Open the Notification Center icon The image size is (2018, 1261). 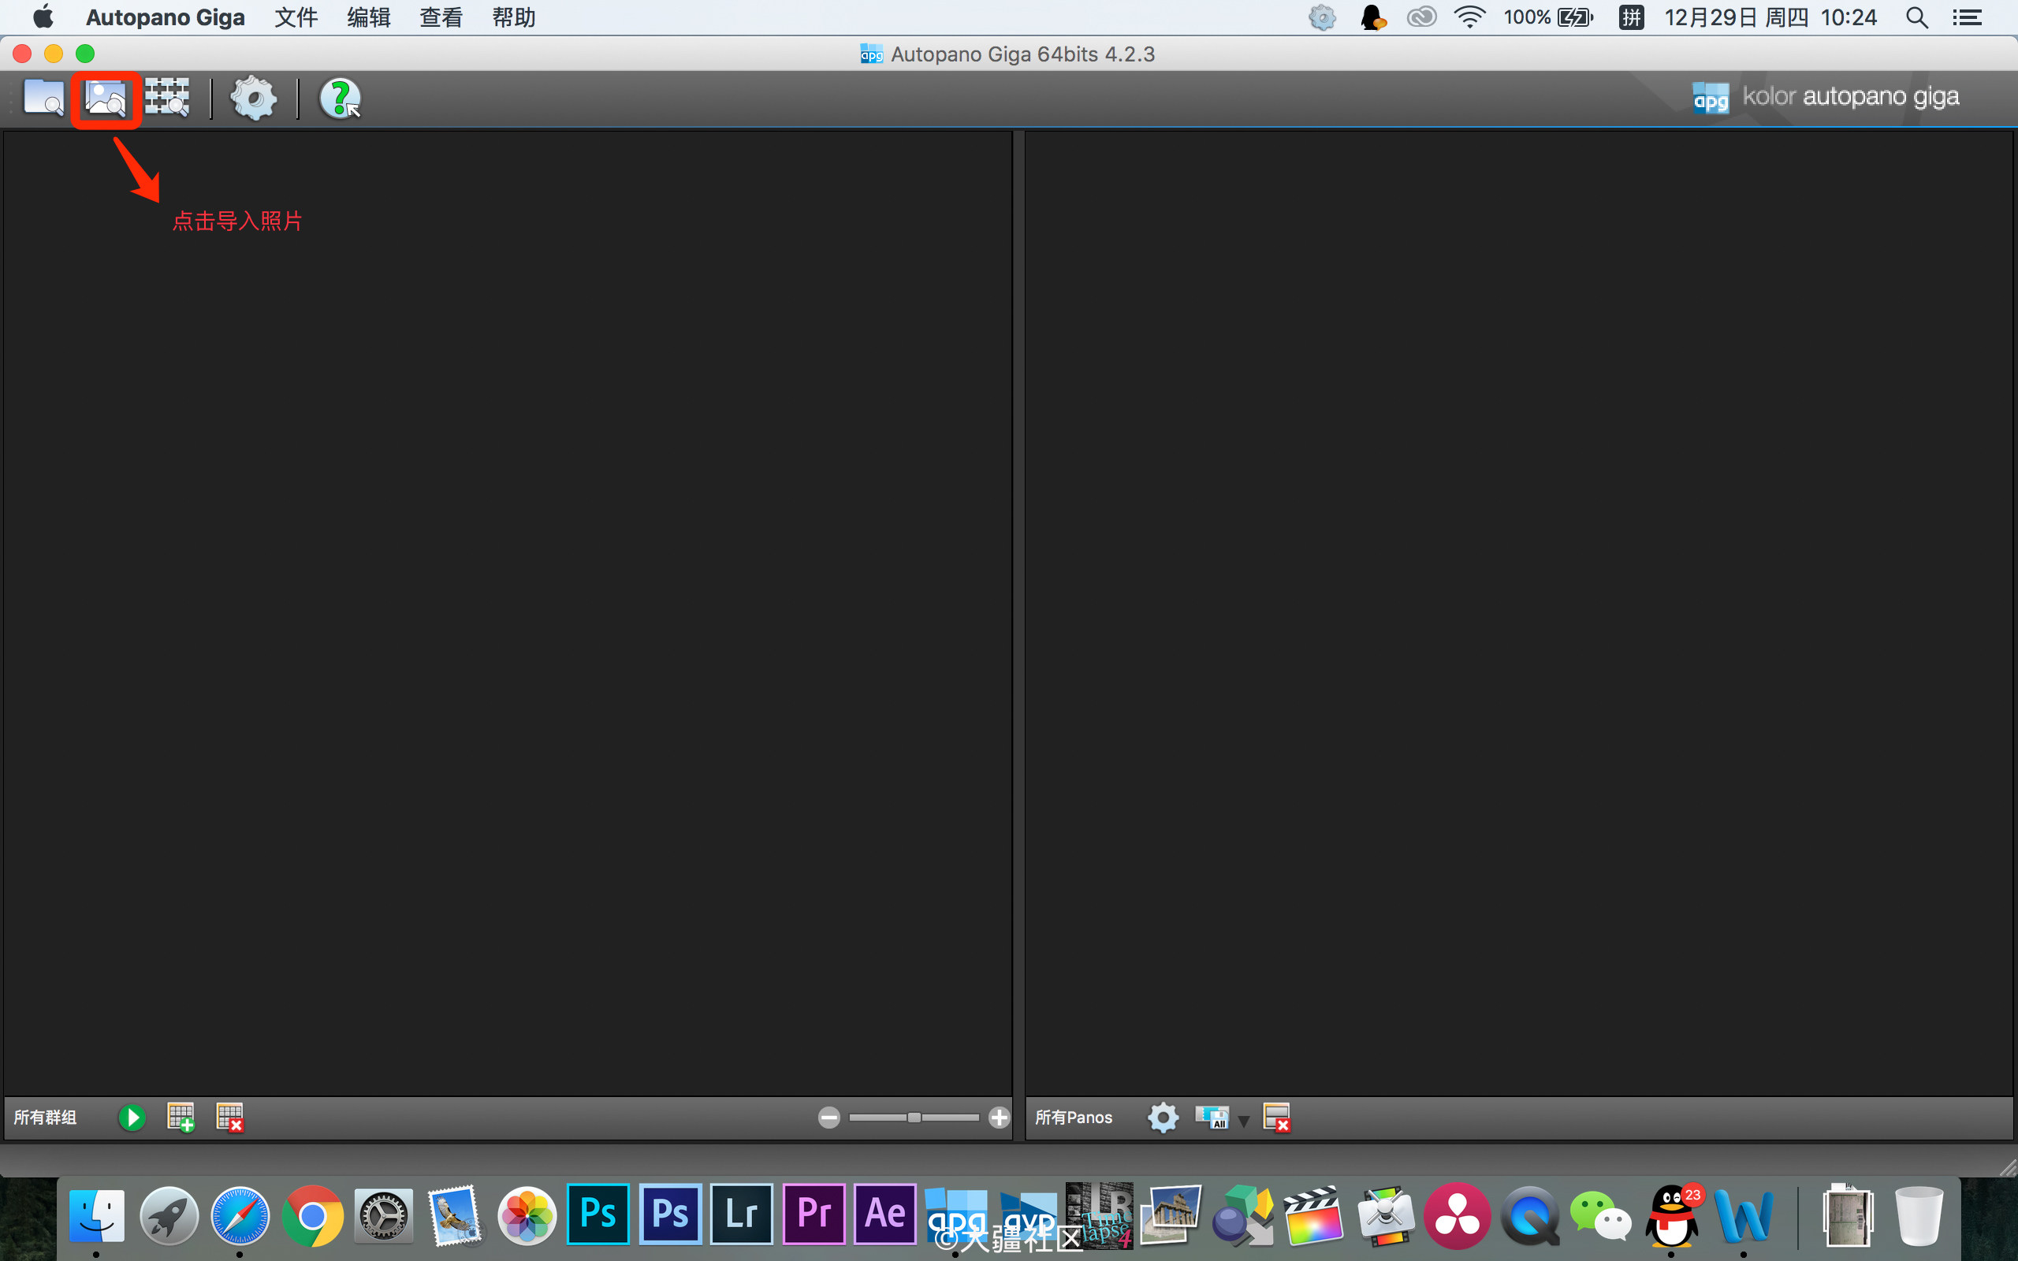pyautogui.click(x=1968, y=17)
